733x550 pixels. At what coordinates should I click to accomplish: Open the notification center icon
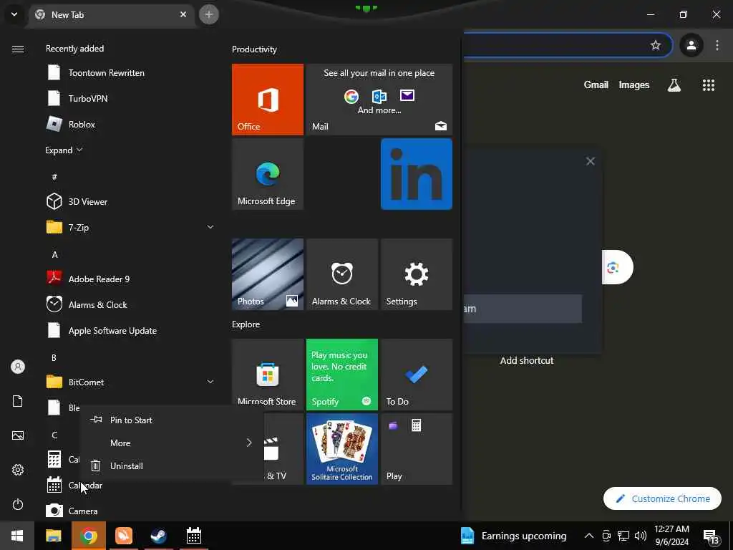click(711, 536)
